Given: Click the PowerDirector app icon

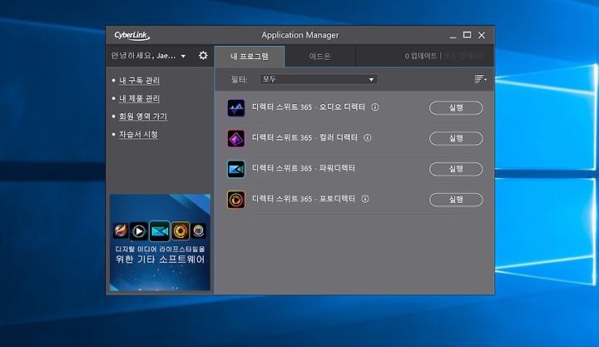Looking at the screenshot, I should (x=236, y=169).
